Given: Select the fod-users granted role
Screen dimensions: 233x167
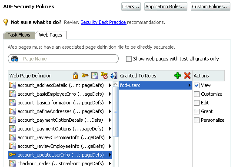Looking at the screenshot, I should coord(155,85).
